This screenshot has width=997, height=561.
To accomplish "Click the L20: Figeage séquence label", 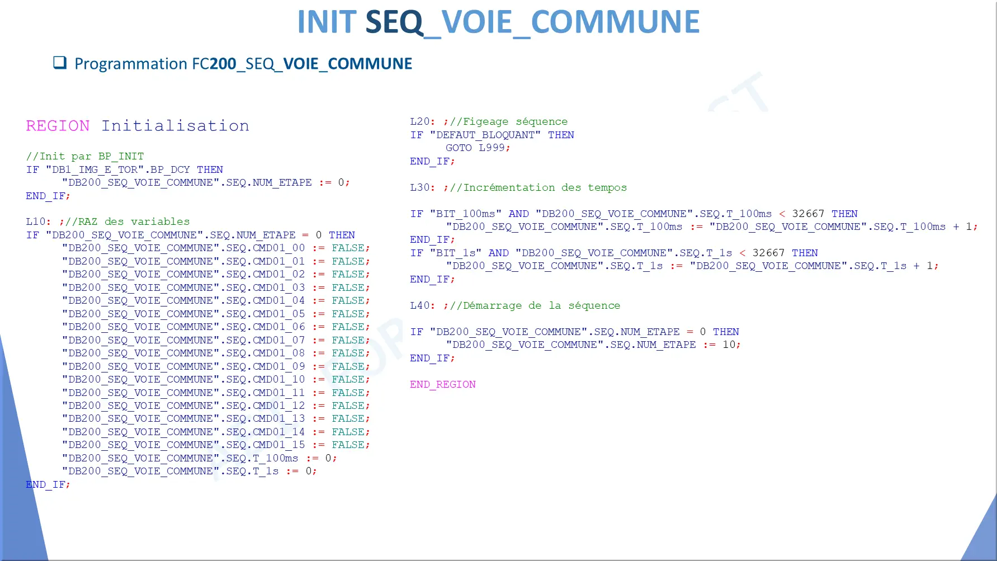I will pos(489,121).
